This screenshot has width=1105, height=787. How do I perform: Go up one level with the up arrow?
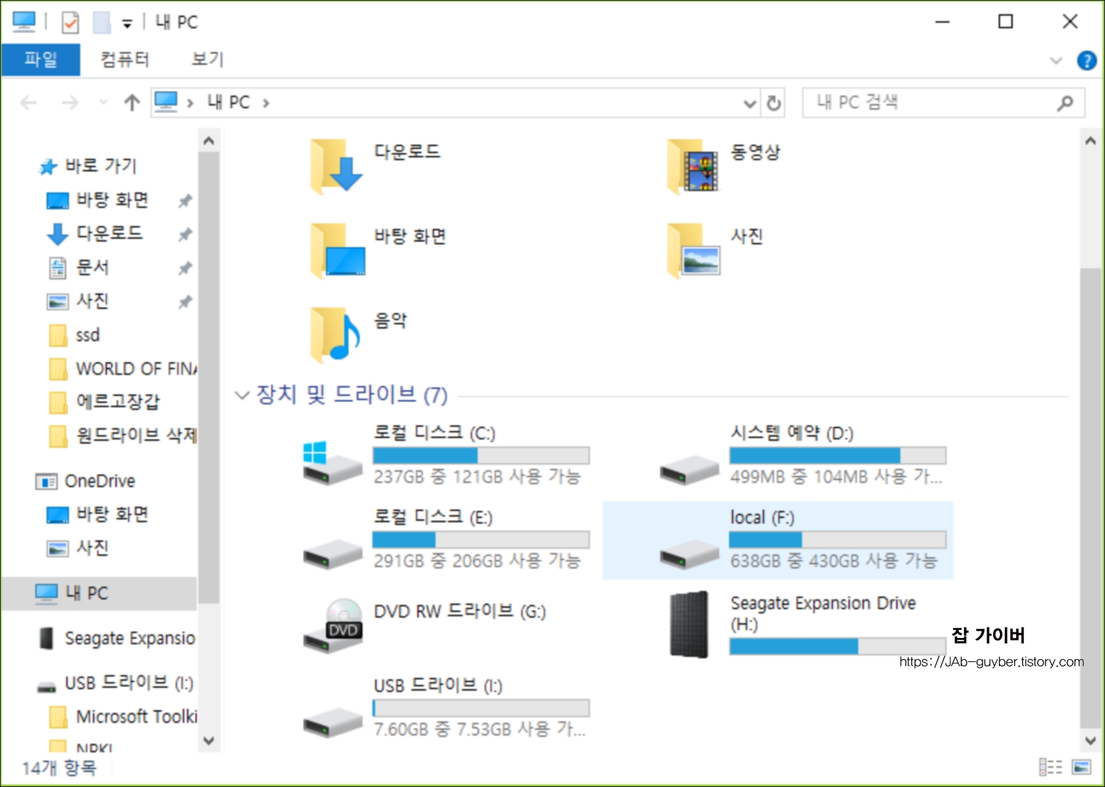click(132, 102)
